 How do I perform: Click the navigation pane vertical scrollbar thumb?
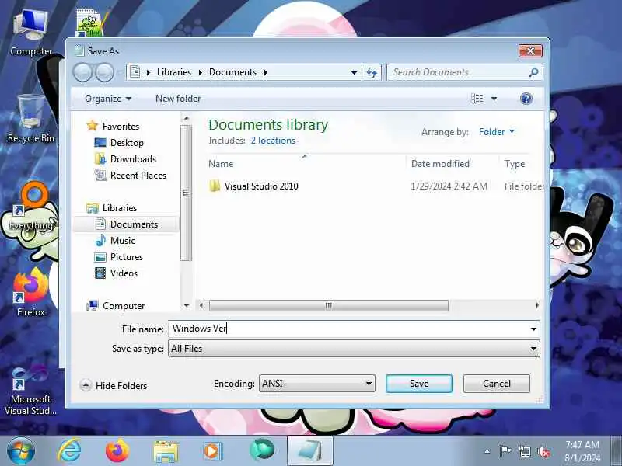point(186,193)
